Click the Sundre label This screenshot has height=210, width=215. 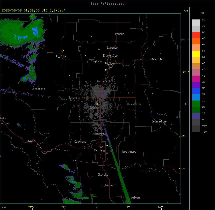pyautogui.click(x=73, y=98)
